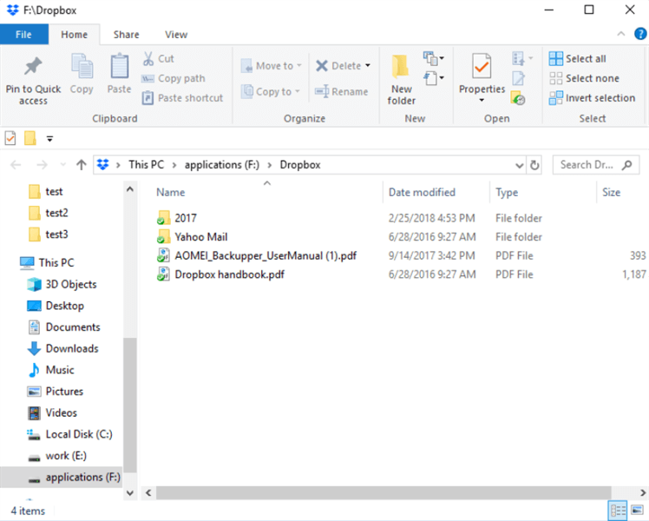The image size is (649, 521).
Task: Open Customize Quick Access Toolbar dropdown
Action: [49, 139]
